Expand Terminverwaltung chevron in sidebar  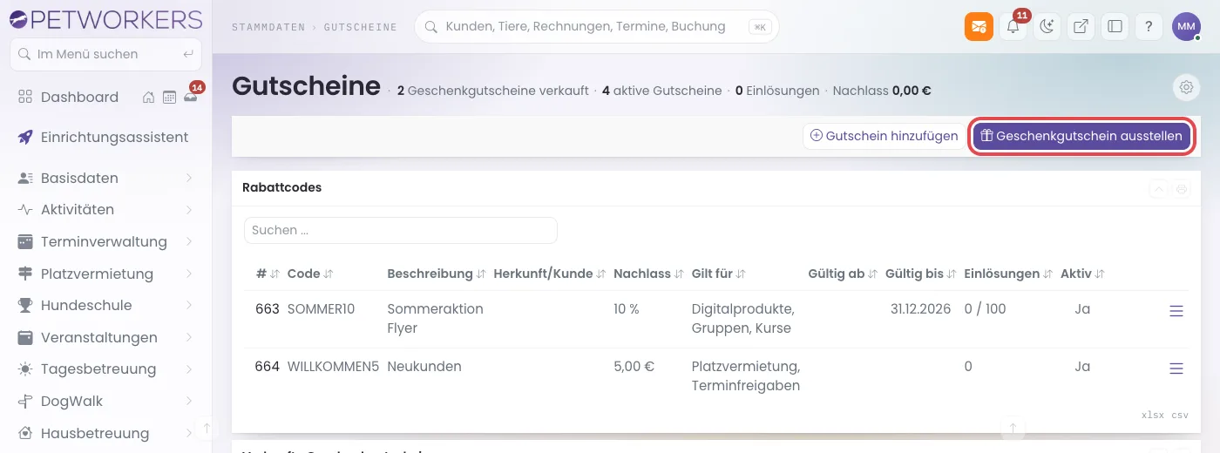pos(189,242)
